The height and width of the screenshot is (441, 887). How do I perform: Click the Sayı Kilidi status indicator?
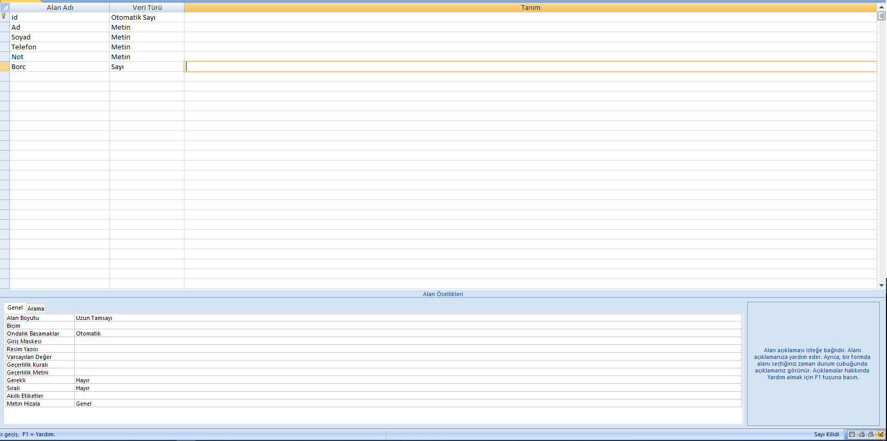[826, 434]
